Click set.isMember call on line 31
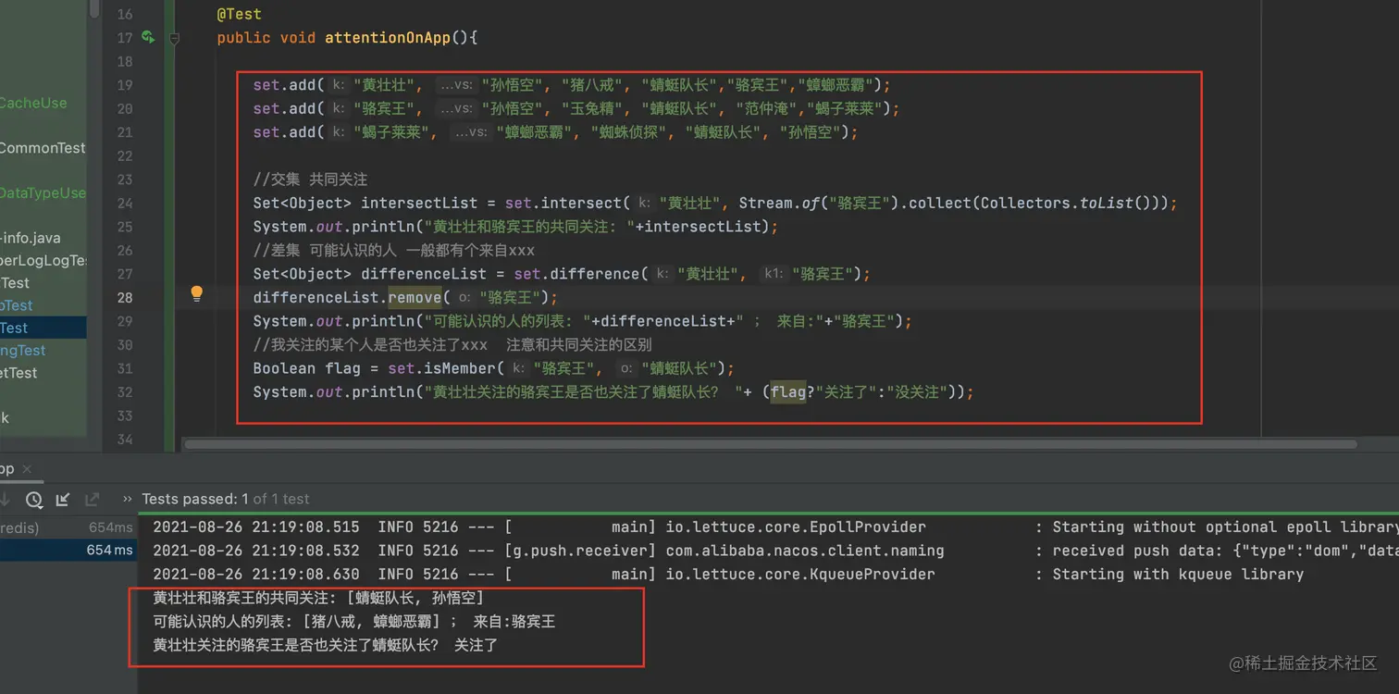The width and height of the screenshot is (1399, 694). coord(442,368)
